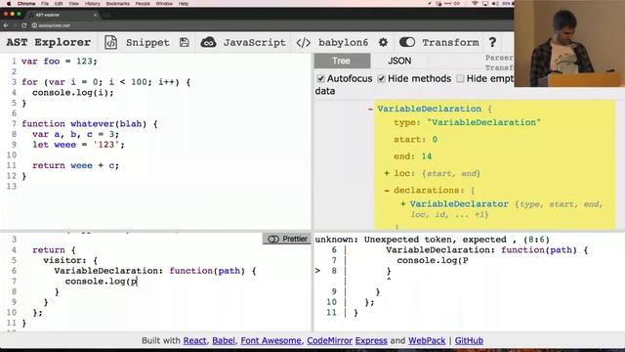This screenshot has height=352, width=625.
Task: Click the Snippet code file icon
Action: click(110, 42)
